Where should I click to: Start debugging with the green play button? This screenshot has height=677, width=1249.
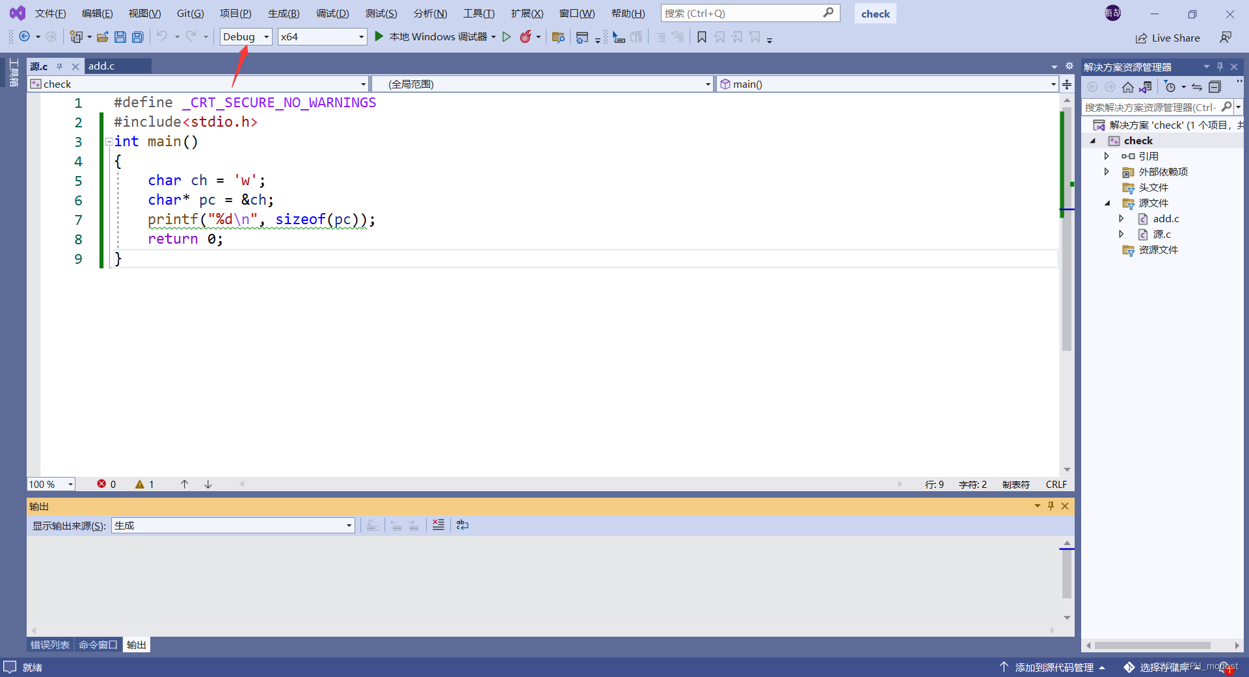click(x=379, y=37)
